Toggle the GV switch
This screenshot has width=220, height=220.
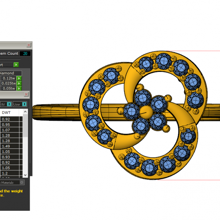[10, 104]
